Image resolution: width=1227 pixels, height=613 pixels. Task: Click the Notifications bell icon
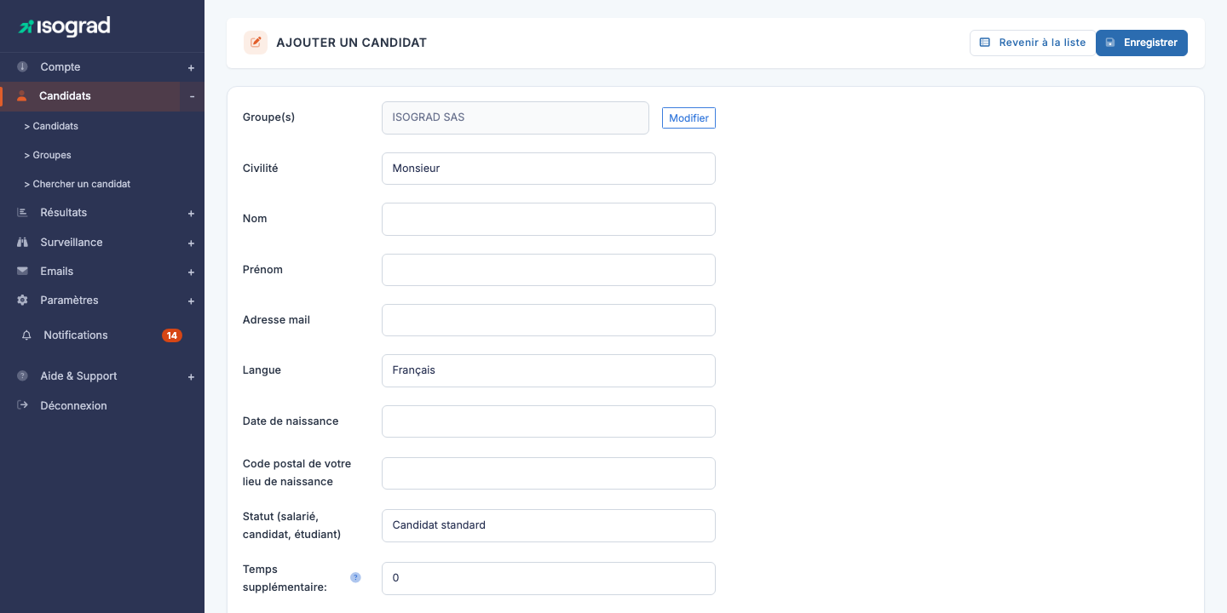click(x=26, y=335)
